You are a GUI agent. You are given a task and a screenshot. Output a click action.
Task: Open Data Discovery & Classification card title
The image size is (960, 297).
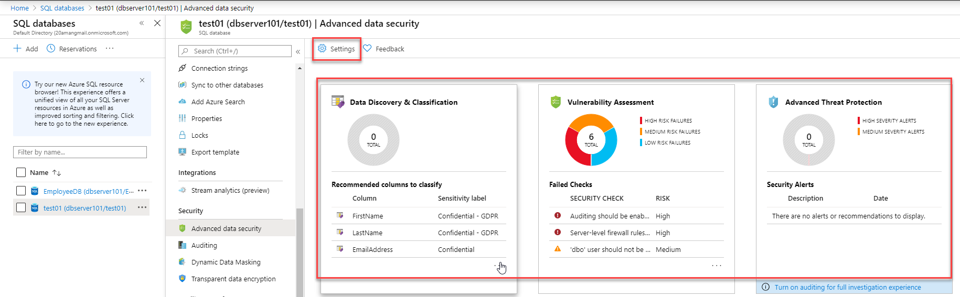403,102
